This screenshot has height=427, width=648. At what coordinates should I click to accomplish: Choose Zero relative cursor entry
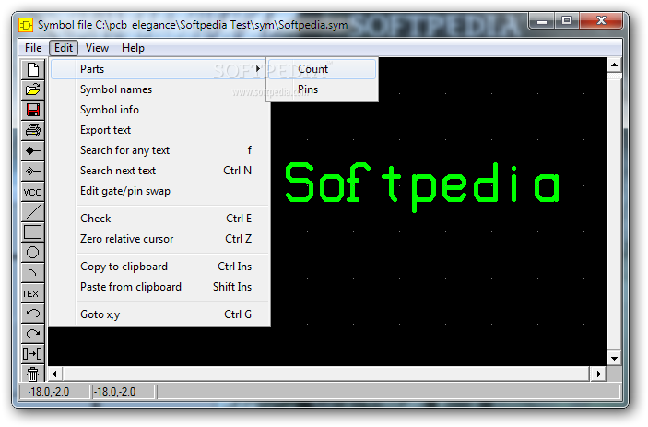pyautogui.click(x=159, y=239)
